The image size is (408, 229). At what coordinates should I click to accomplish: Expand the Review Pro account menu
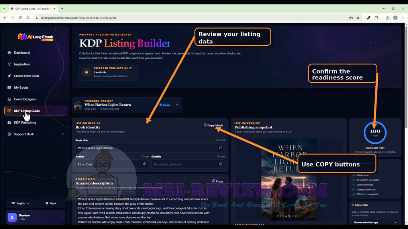[35, 217]
